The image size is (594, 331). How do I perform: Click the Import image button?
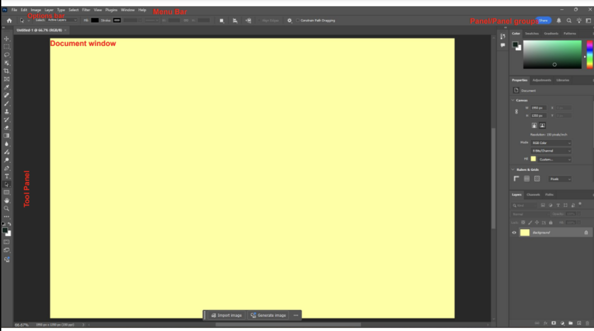(x=227, y=315)
